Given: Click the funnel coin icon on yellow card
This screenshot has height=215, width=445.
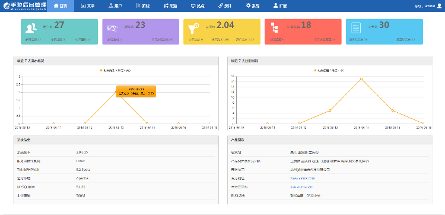Looking at the screenshot, I should click(x=193, y=28).
